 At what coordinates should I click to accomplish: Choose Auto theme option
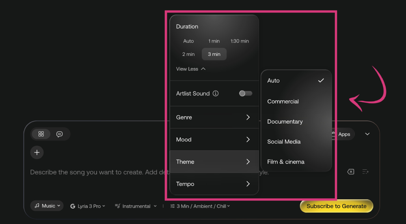click(x=296, y=81)
